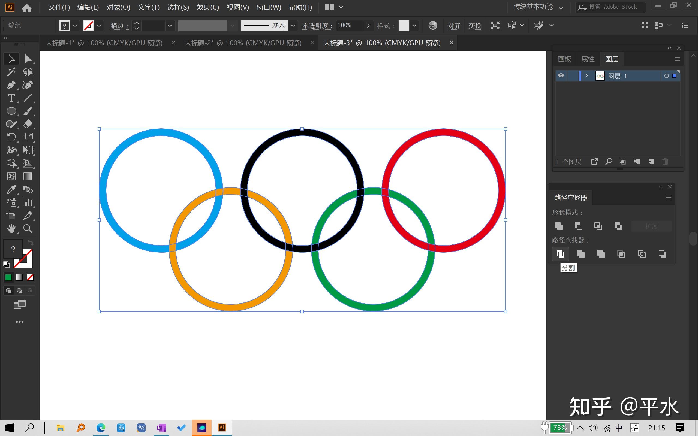The width and height of the screenshot is (698, 436).
Task: Click the Merge pathfinder icon
Action: coord(601,254)
